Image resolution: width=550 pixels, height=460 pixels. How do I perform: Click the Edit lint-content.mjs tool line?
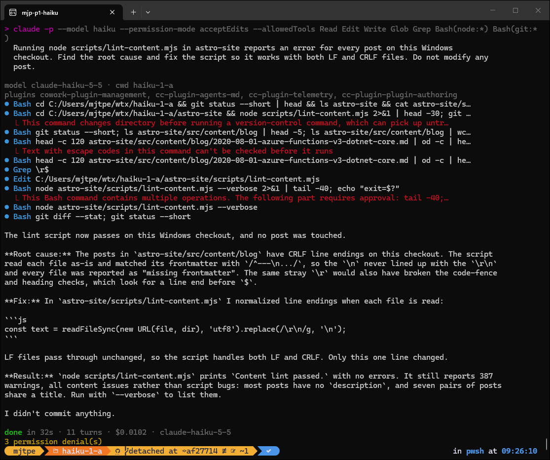pyautogui.click(x=167, y=179)
